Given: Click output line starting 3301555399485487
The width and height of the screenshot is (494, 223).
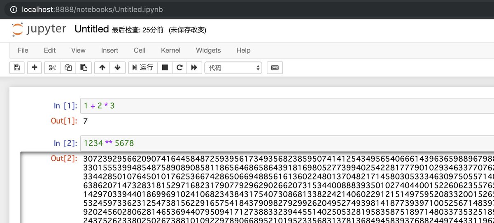Looking at the screenshot, I should (288, 167).
